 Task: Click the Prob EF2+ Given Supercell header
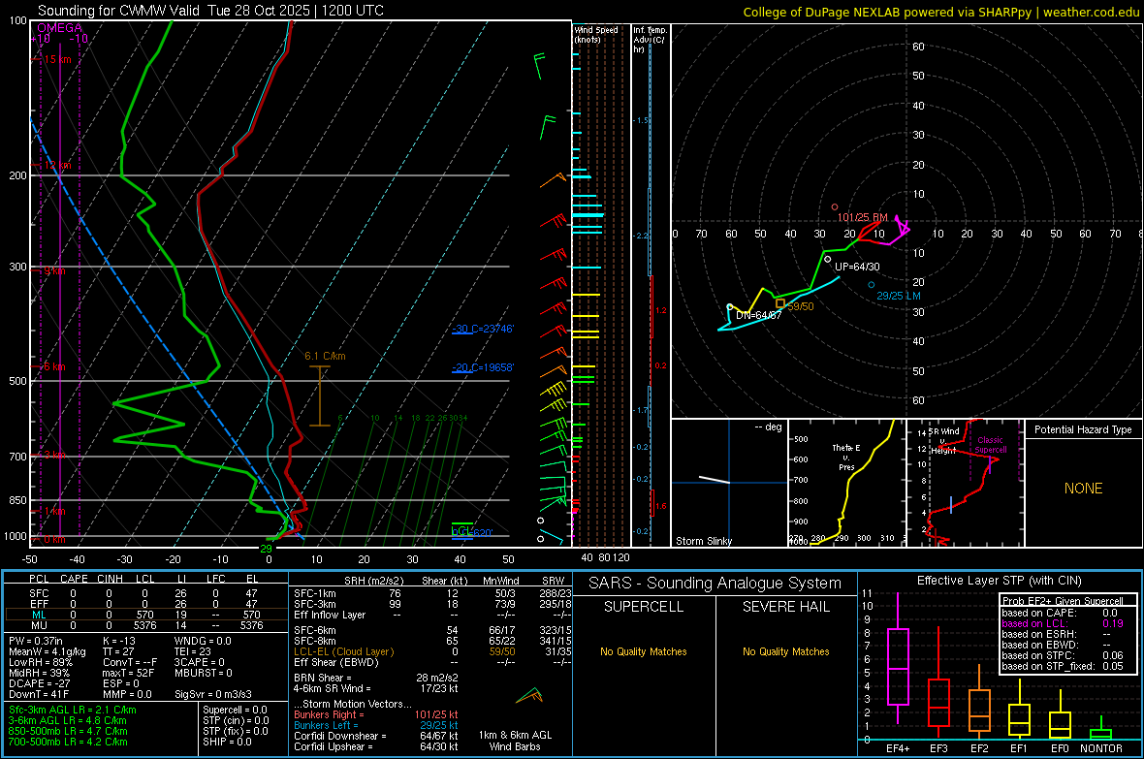[1063, 601]
